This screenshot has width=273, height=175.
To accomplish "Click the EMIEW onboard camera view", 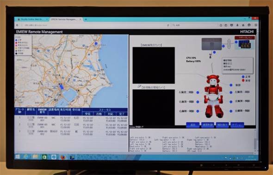I will tap(154, 65).
